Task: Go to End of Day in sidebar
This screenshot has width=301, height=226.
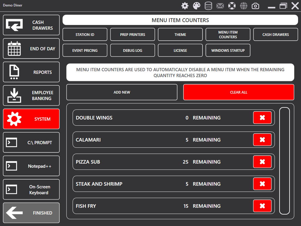Action: [x=31, y=49]
